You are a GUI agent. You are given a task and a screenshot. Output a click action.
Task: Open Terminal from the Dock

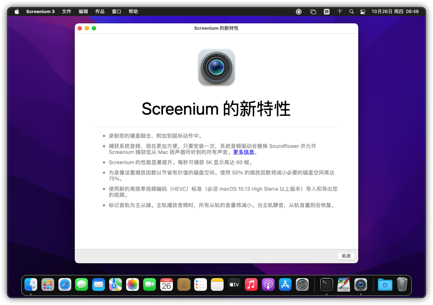[x=326, y=284]
